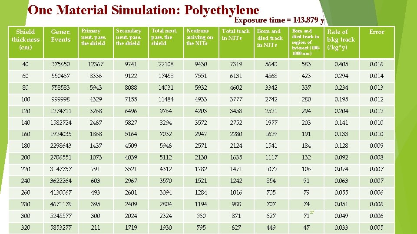Select the generated events value 5245577
417x234 pixels.
pyautogui.click(x=61, y=216)
